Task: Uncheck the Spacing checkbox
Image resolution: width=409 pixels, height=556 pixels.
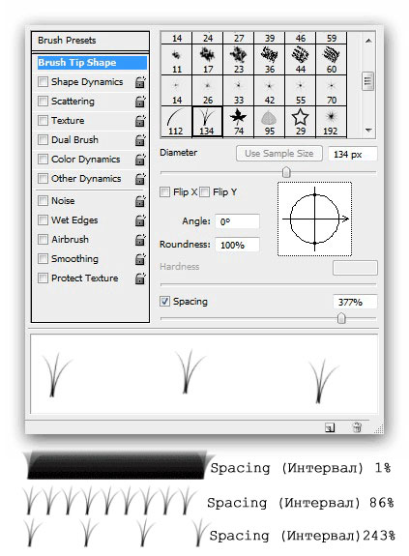Action: 164,302
